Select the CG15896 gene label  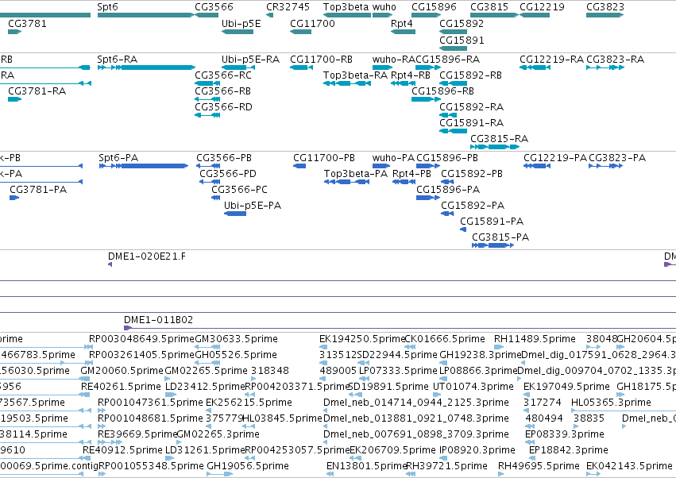(434, 7)
